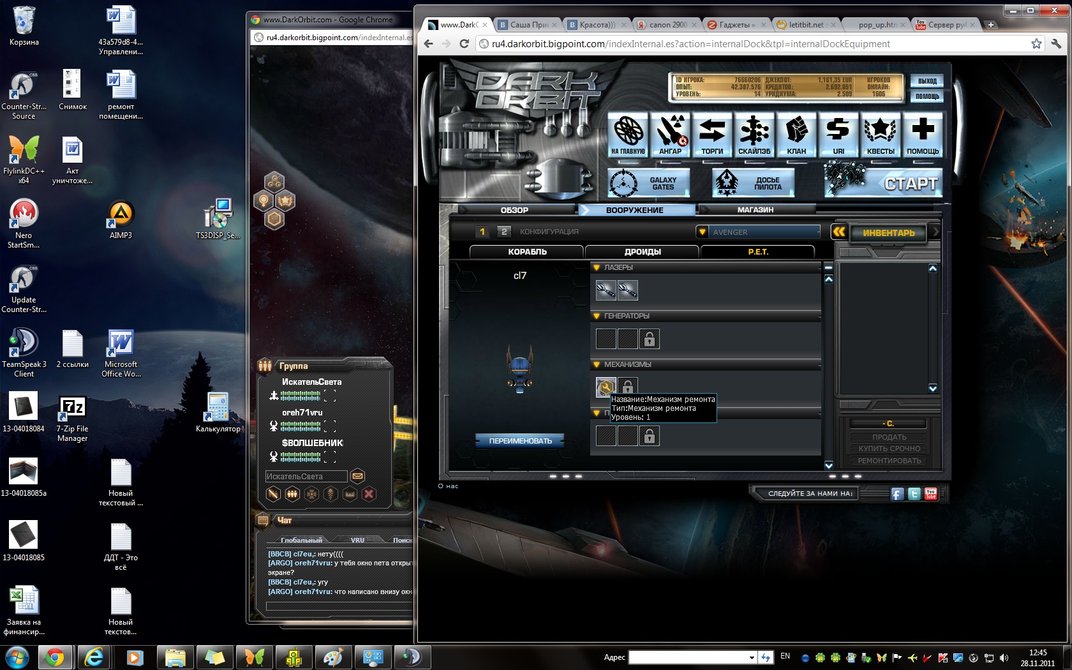Select the P.E.T. tab

click(x=758, y=251)
